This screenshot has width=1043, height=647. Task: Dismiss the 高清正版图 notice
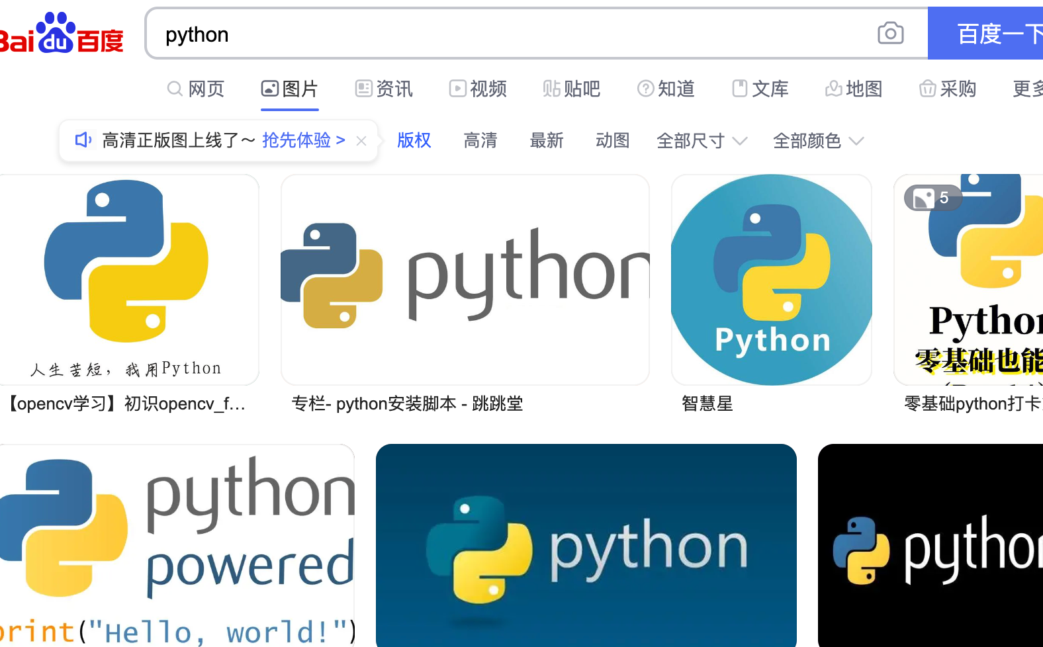pyautogui.click(x=361, y=140)
